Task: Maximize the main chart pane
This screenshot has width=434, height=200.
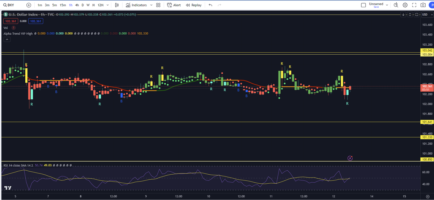Action: 417,14
